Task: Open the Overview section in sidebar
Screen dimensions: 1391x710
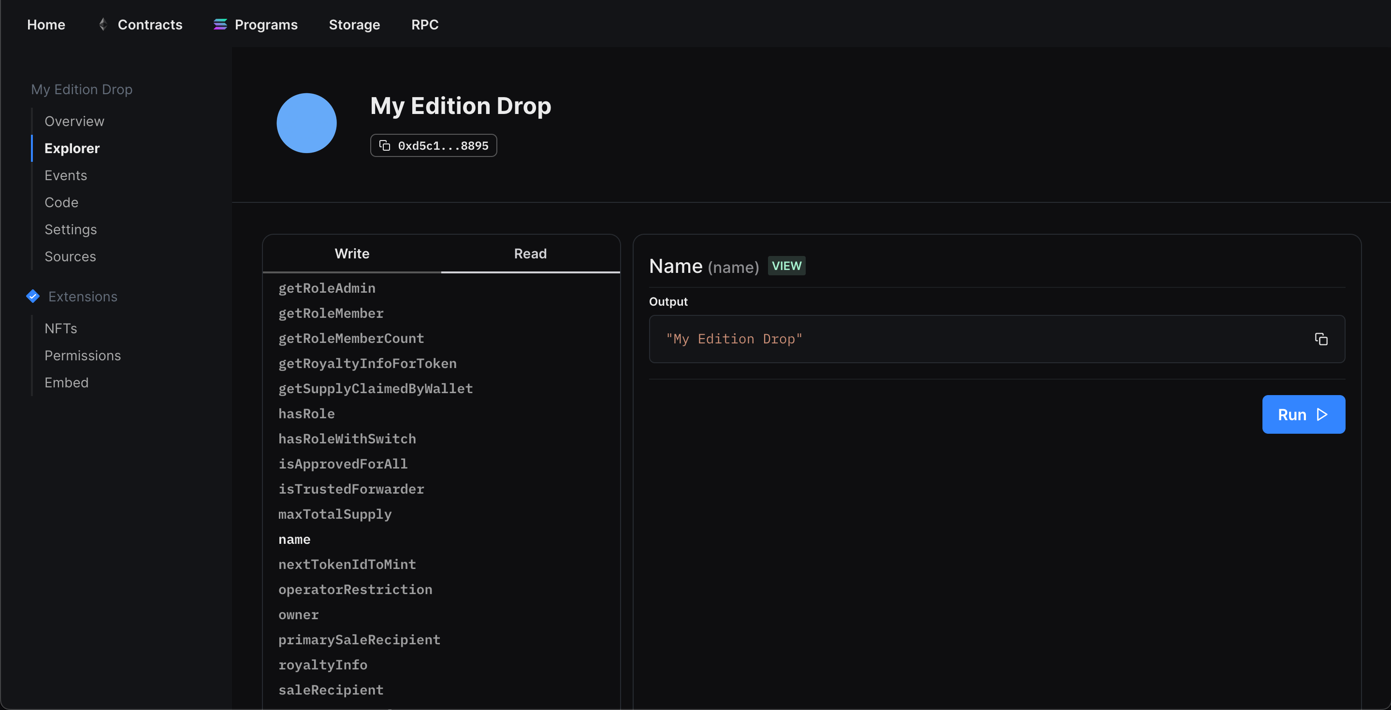Action: coord(74,121)
